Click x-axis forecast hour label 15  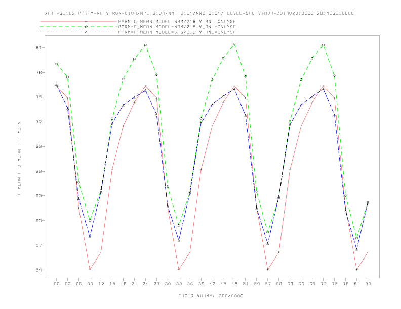112,284
